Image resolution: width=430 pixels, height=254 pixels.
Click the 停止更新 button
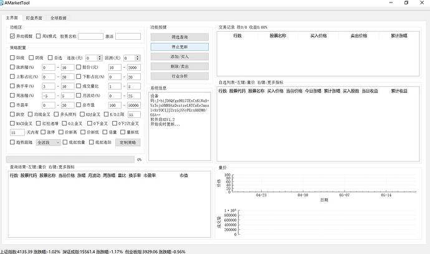179,47
